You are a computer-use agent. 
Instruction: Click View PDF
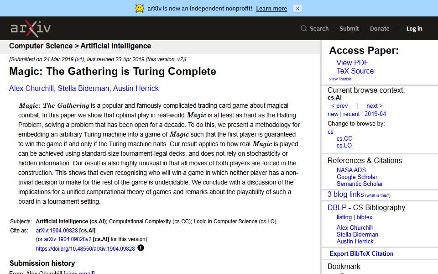coord(352,63)
